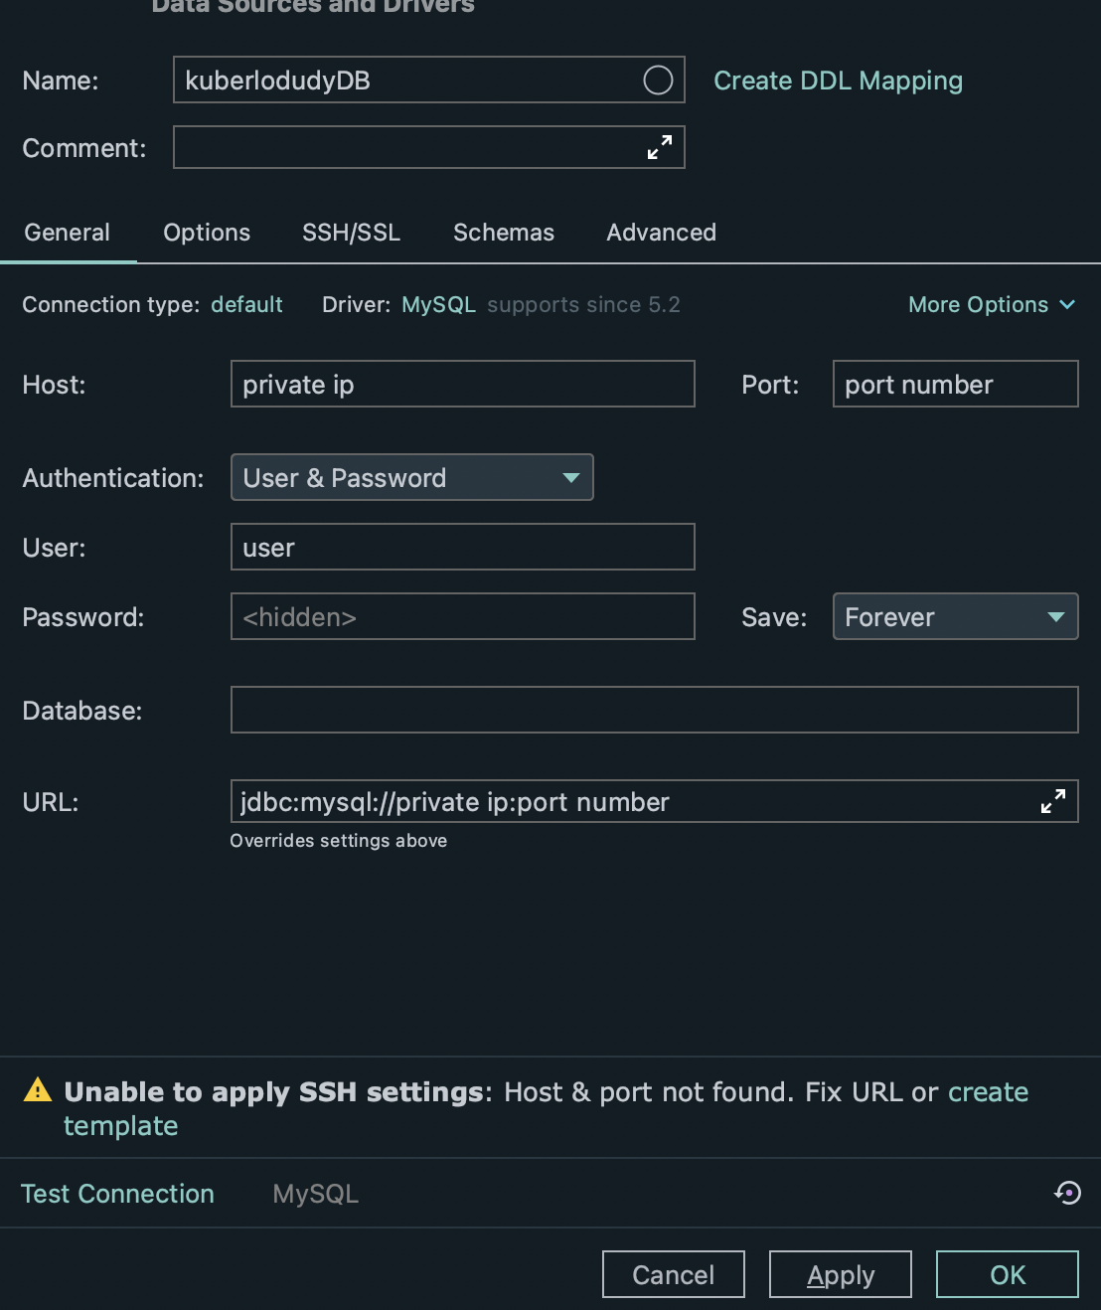This screenshot has height=1310, width=1101.
Task: Expand More Options menu
Action: pyautogui.click(x=991, y=305)
